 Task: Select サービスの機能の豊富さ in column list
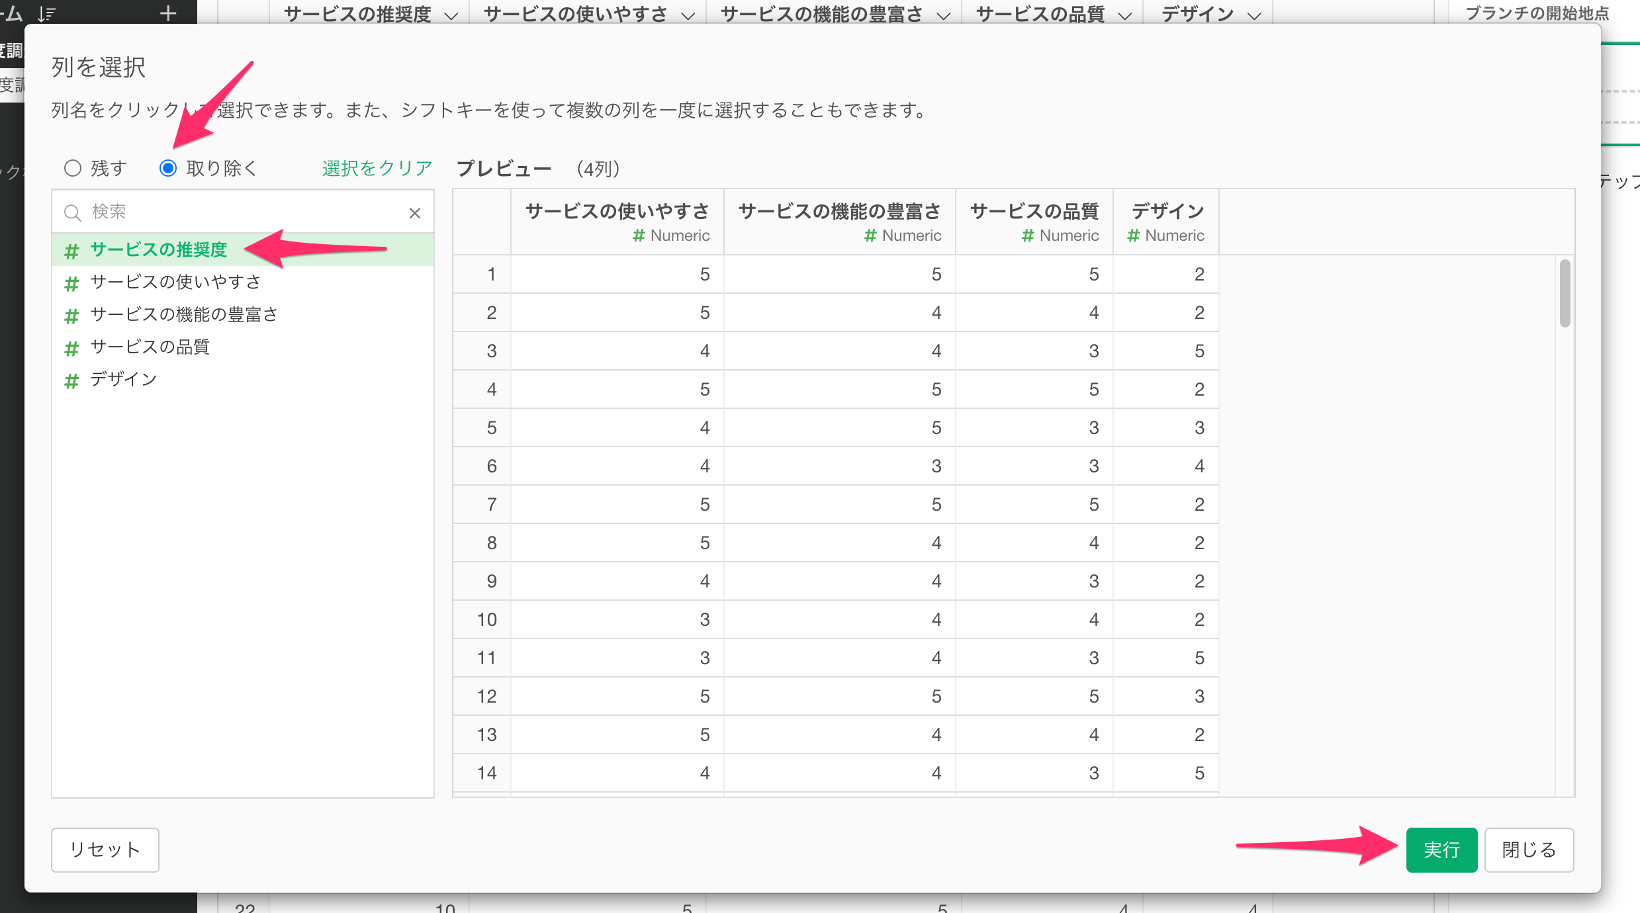pos(184,314)
